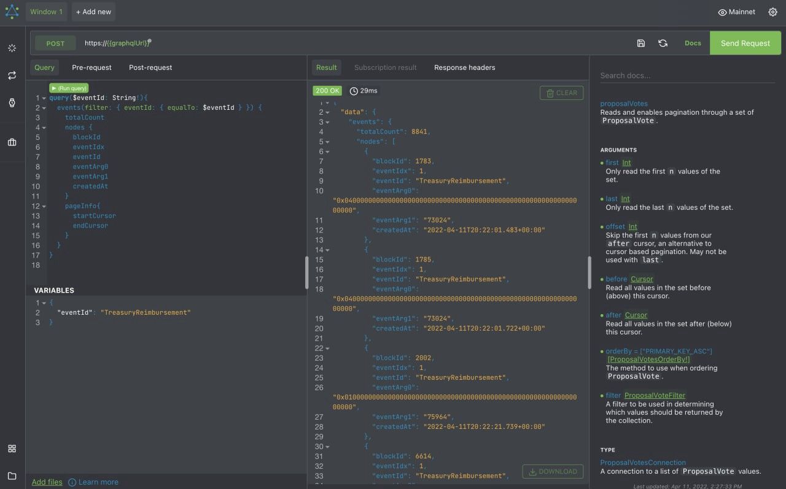Open the briefcase icon in sidebar
The height and width of the screenshot is (489, 786).
coord(12,142)
